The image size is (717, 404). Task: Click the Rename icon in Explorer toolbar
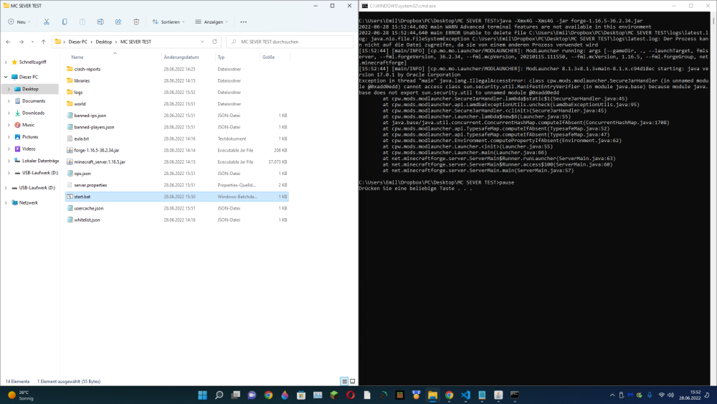point(100,22)
